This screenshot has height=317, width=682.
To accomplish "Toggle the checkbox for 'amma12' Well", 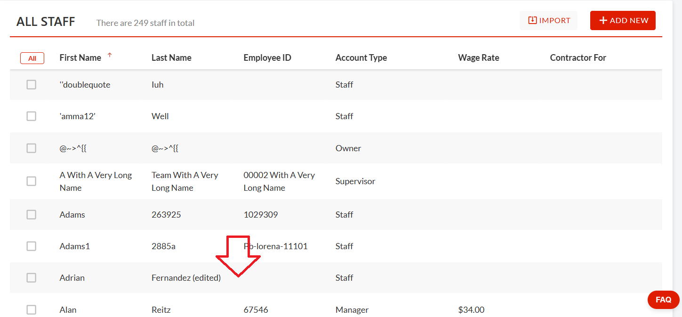I will 32,116.
